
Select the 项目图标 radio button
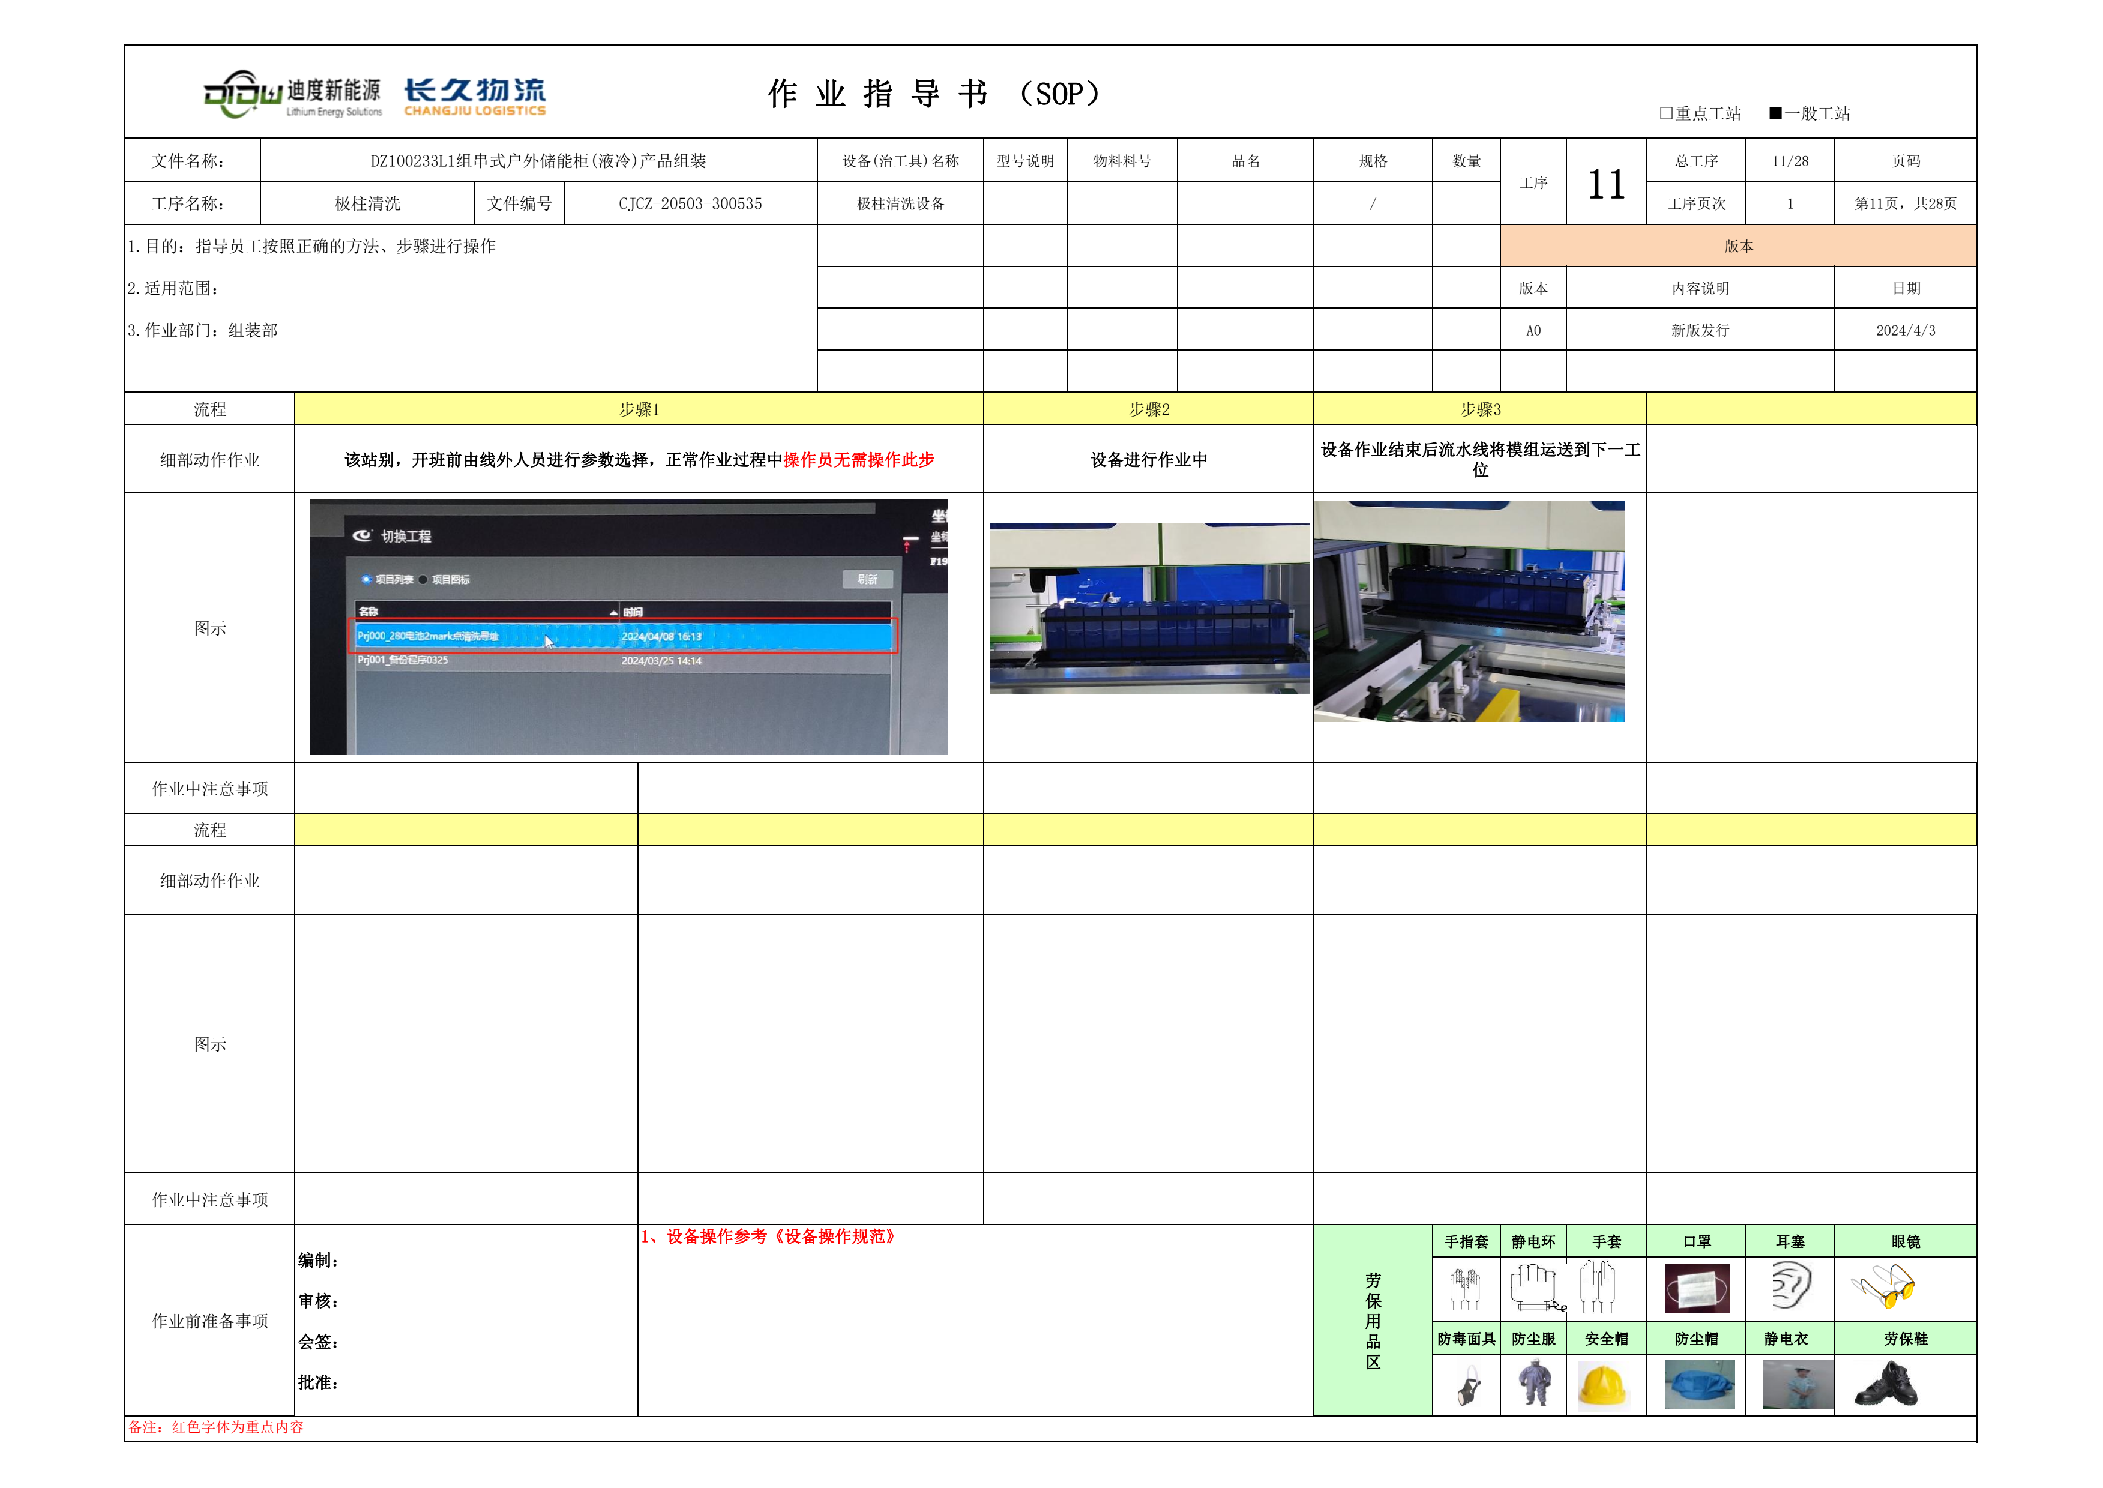tap(423, 579)
